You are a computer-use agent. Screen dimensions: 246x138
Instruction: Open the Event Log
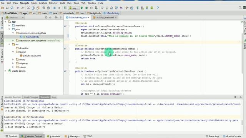pyautogui.click(x=212, y=136)
